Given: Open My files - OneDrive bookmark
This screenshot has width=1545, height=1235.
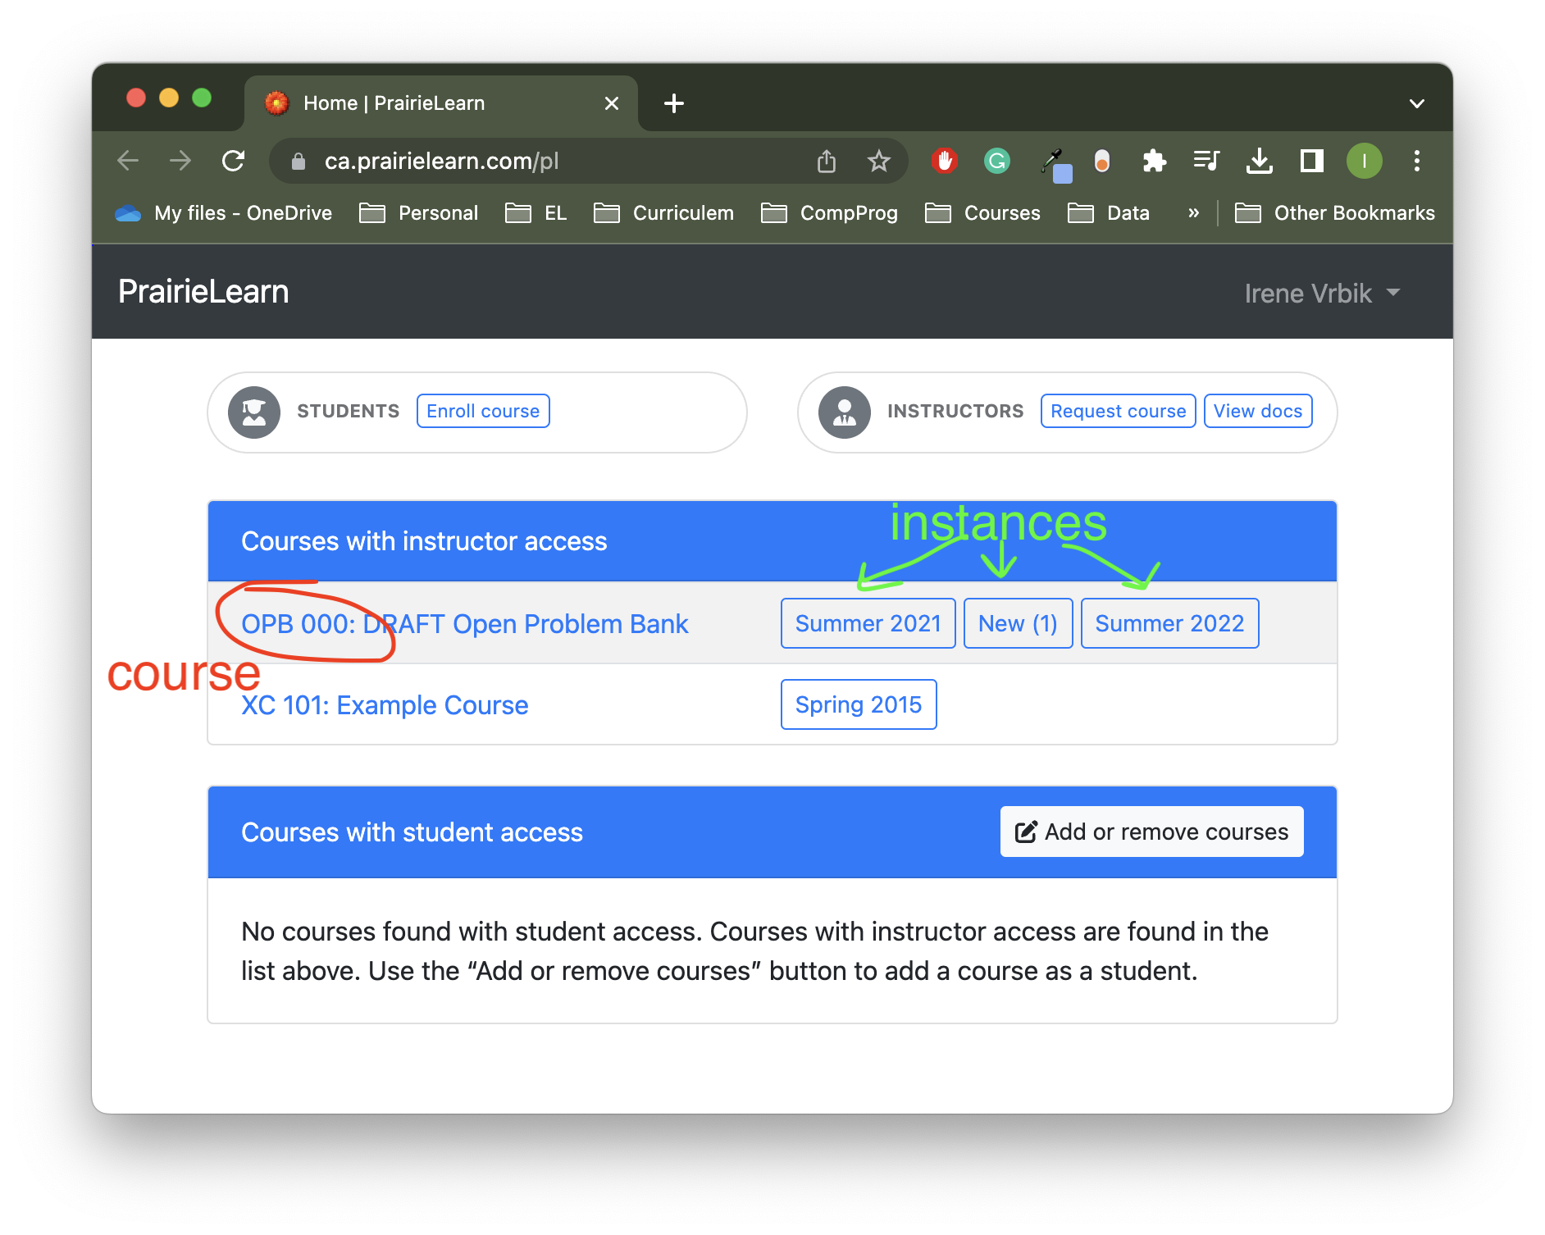Looking at the screenshot, I should point(223,213).
